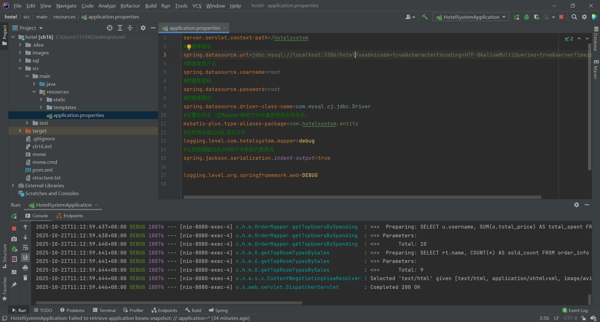Open Maven side panel
Viewport: 600px width, 322px height.
pyautogui.click(x=596, y=69)
